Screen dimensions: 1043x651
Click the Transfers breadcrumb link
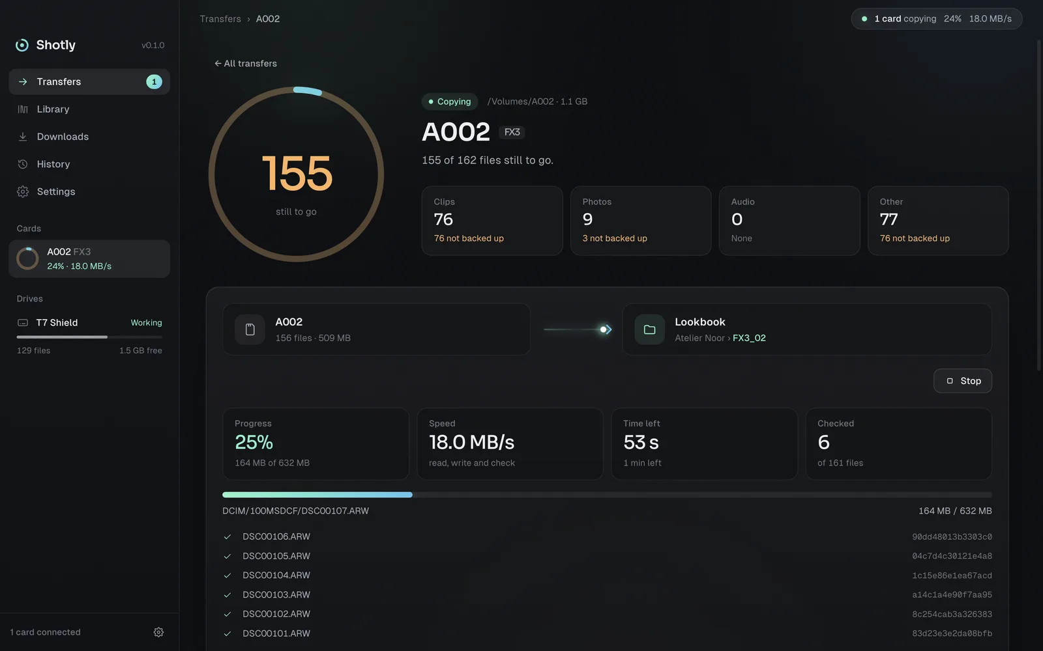point(220,19)
